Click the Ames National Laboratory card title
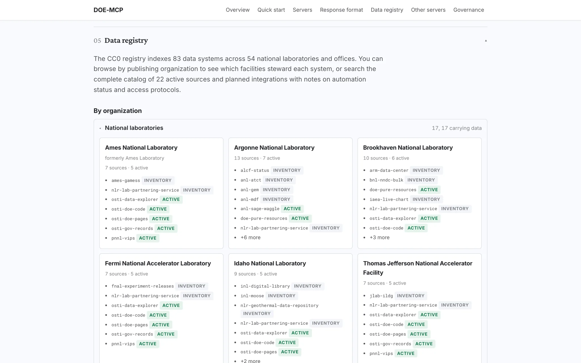 [x=141, y=148]
